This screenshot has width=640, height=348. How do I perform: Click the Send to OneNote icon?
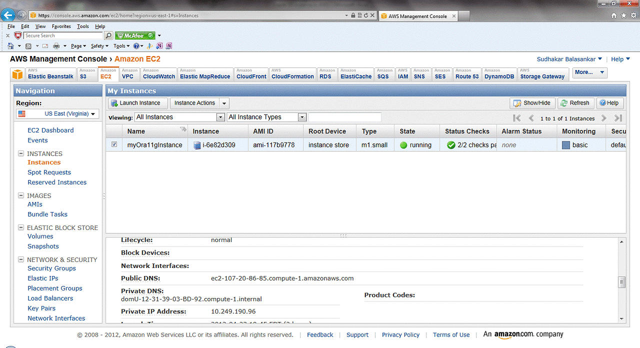click(x=159, y=46)
